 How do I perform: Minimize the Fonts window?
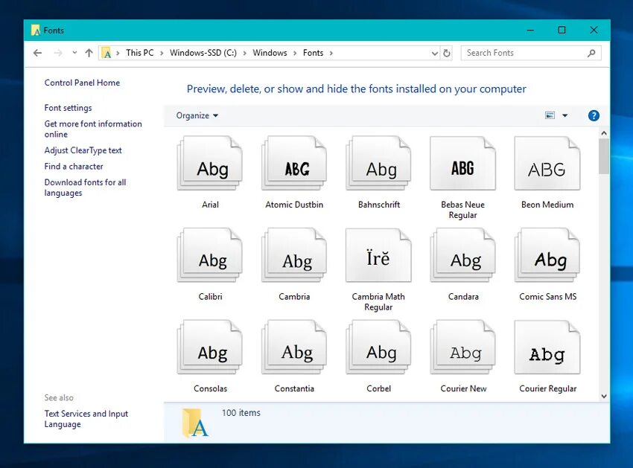click(530, 31)
